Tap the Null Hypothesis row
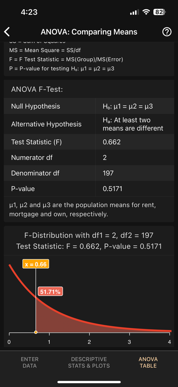Viewport: 178px width, 387px height. click(89, 106)
